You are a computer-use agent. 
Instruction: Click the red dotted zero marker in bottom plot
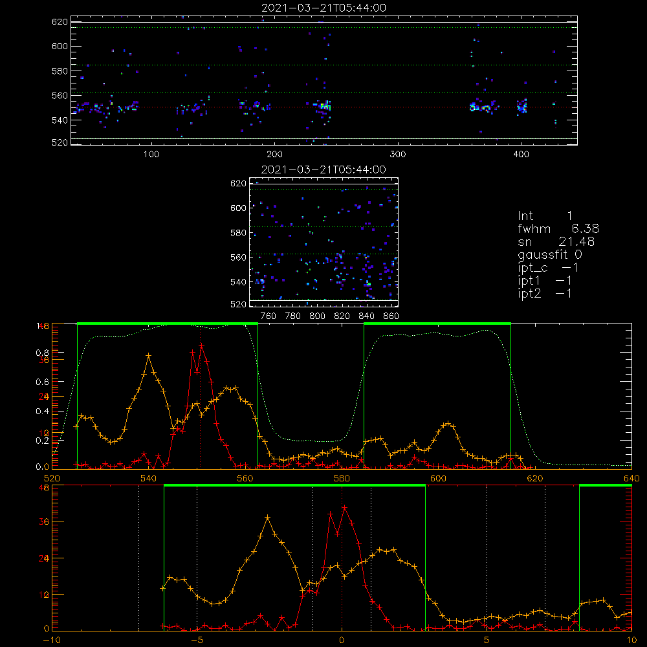tap(342, 557)
